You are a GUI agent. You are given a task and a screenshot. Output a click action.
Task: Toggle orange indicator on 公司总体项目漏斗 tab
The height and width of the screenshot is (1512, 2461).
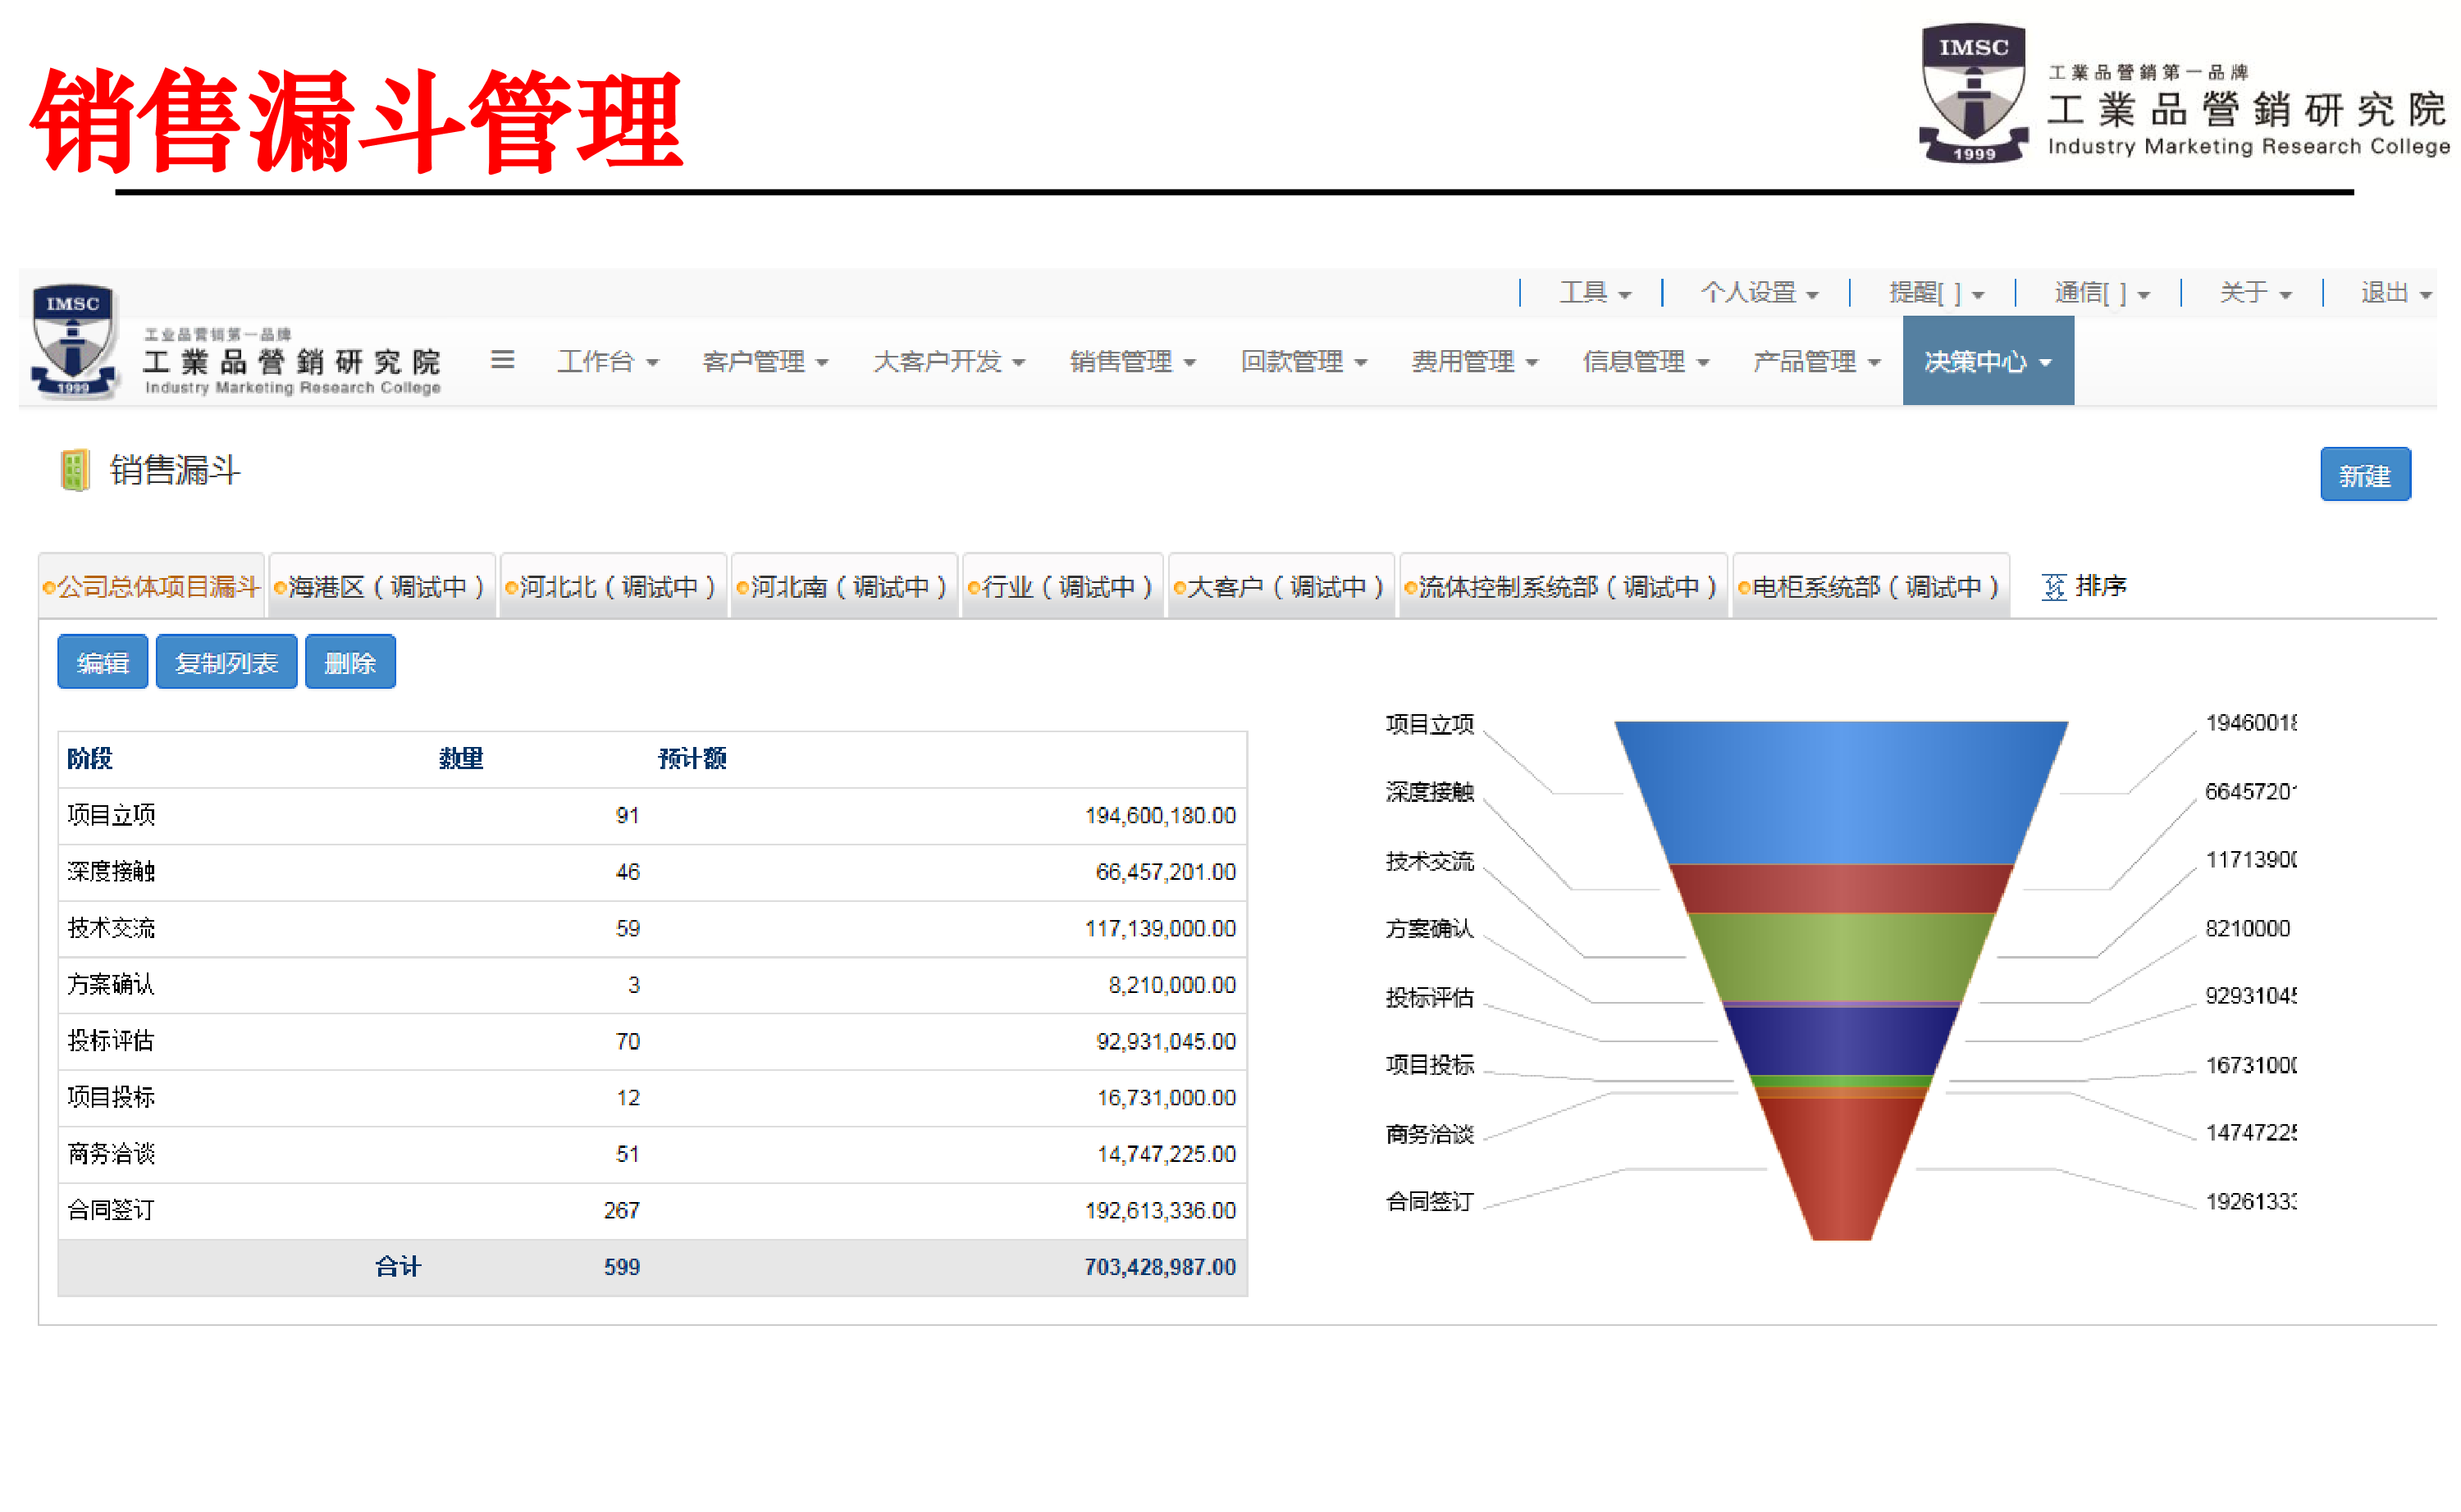(x=50, y=587)
